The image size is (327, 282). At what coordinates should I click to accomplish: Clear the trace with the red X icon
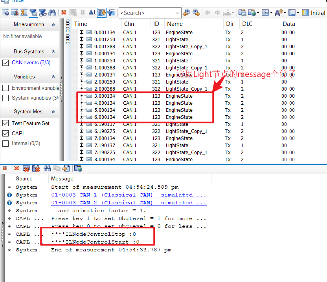(x=64, y=13)
